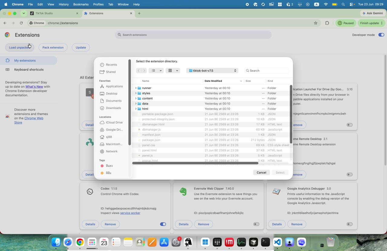Reload the current page
The width and height of the screenshot is (387, 251).
21,23
